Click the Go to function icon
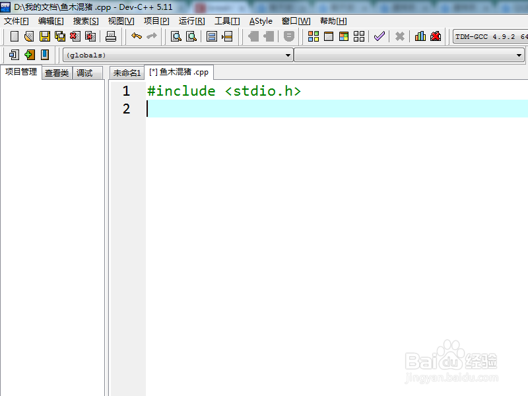 pos(211,36)
